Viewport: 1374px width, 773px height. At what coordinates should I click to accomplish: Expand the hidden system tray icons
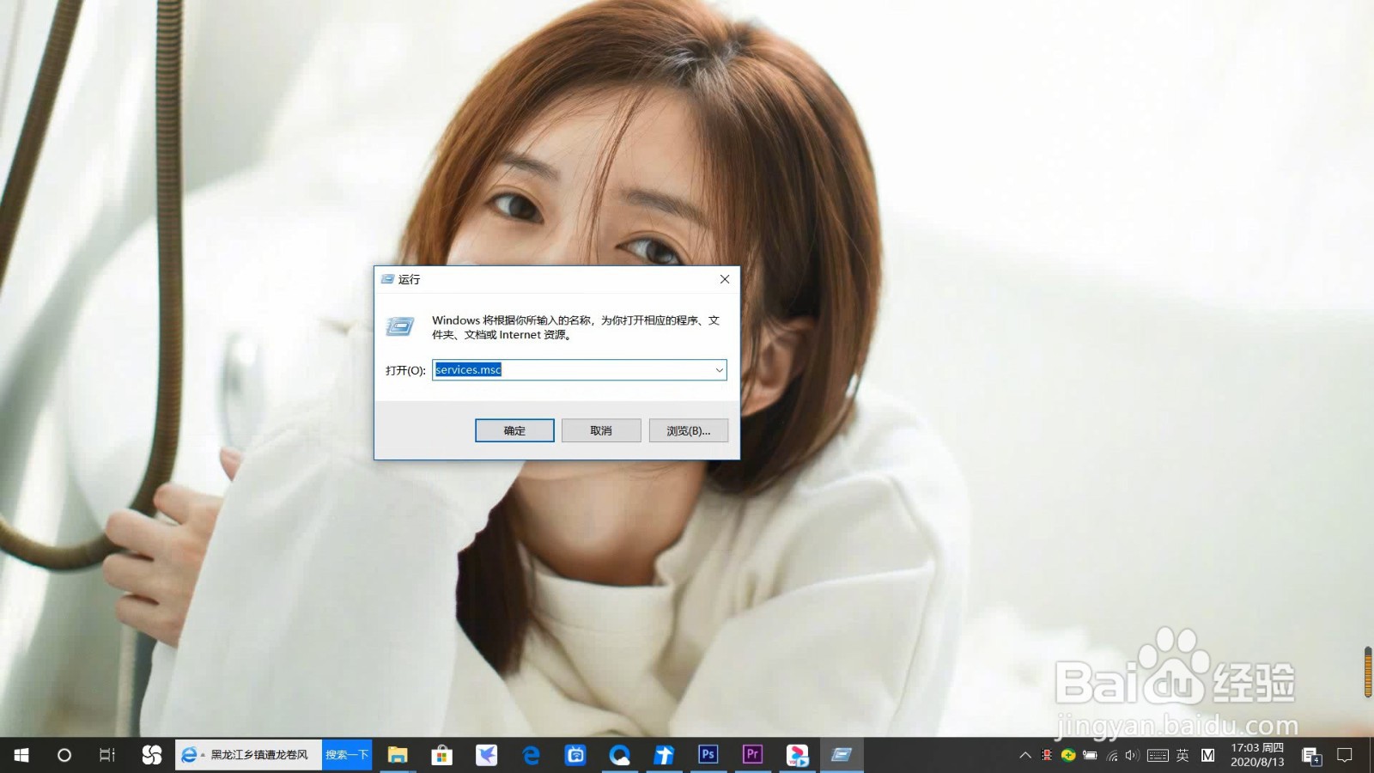(1024, 757)
